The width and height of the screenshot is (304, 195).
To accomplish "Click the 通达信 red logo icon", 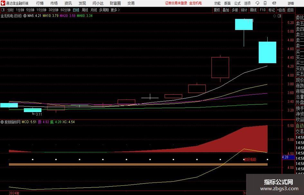I will 3,3.
